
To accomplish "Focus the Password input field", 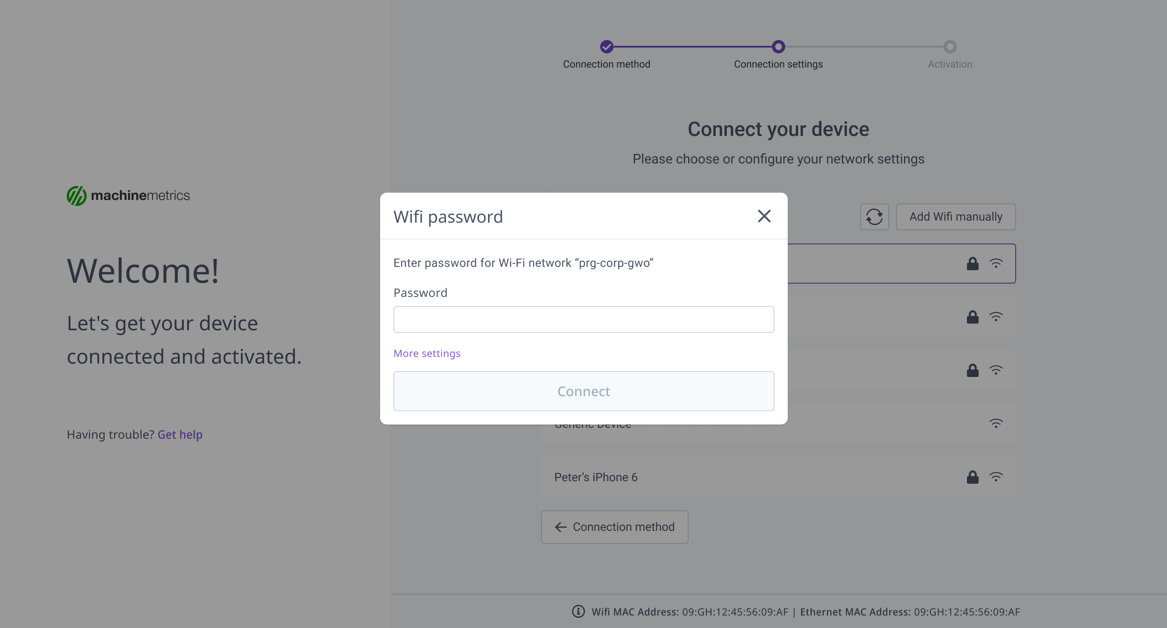I will coord(583,319).
